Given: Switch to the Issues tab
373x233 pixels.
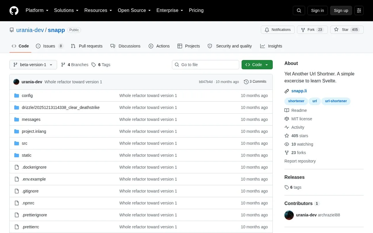Looking at the screenshot, I should coord(50,46).
